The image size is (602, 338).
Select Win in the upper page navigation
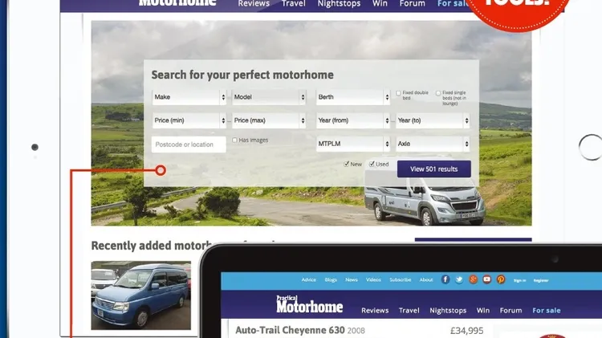380,3
